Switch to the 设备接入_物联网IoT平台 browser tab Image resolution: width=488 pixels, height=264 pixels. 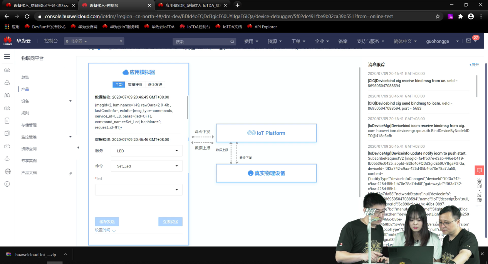[x=40, y=5]
